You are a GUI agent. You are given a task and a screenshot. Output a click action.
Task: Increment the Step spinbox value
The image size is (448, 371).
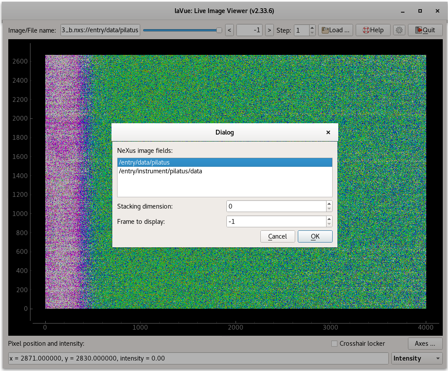click(312, 28)
